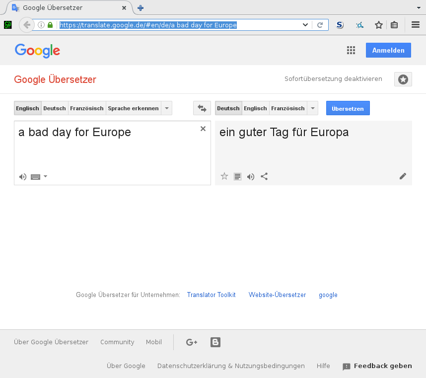Toggle Sofortübersetzung deaktivieren

(333, 79)
